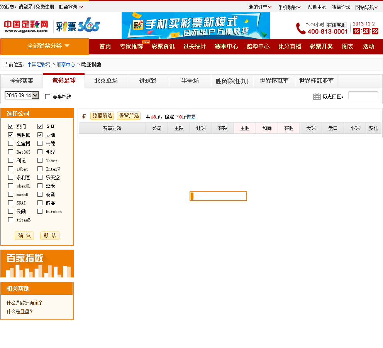Viewport: 383px width, 348px height.
Task: Switch to the 北京单场 tab
Action: click(x=106, y=81)
